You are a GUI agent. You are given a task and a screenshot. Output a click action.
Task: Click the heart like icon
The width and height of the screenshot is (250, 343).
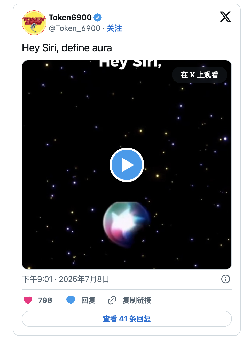28,300
